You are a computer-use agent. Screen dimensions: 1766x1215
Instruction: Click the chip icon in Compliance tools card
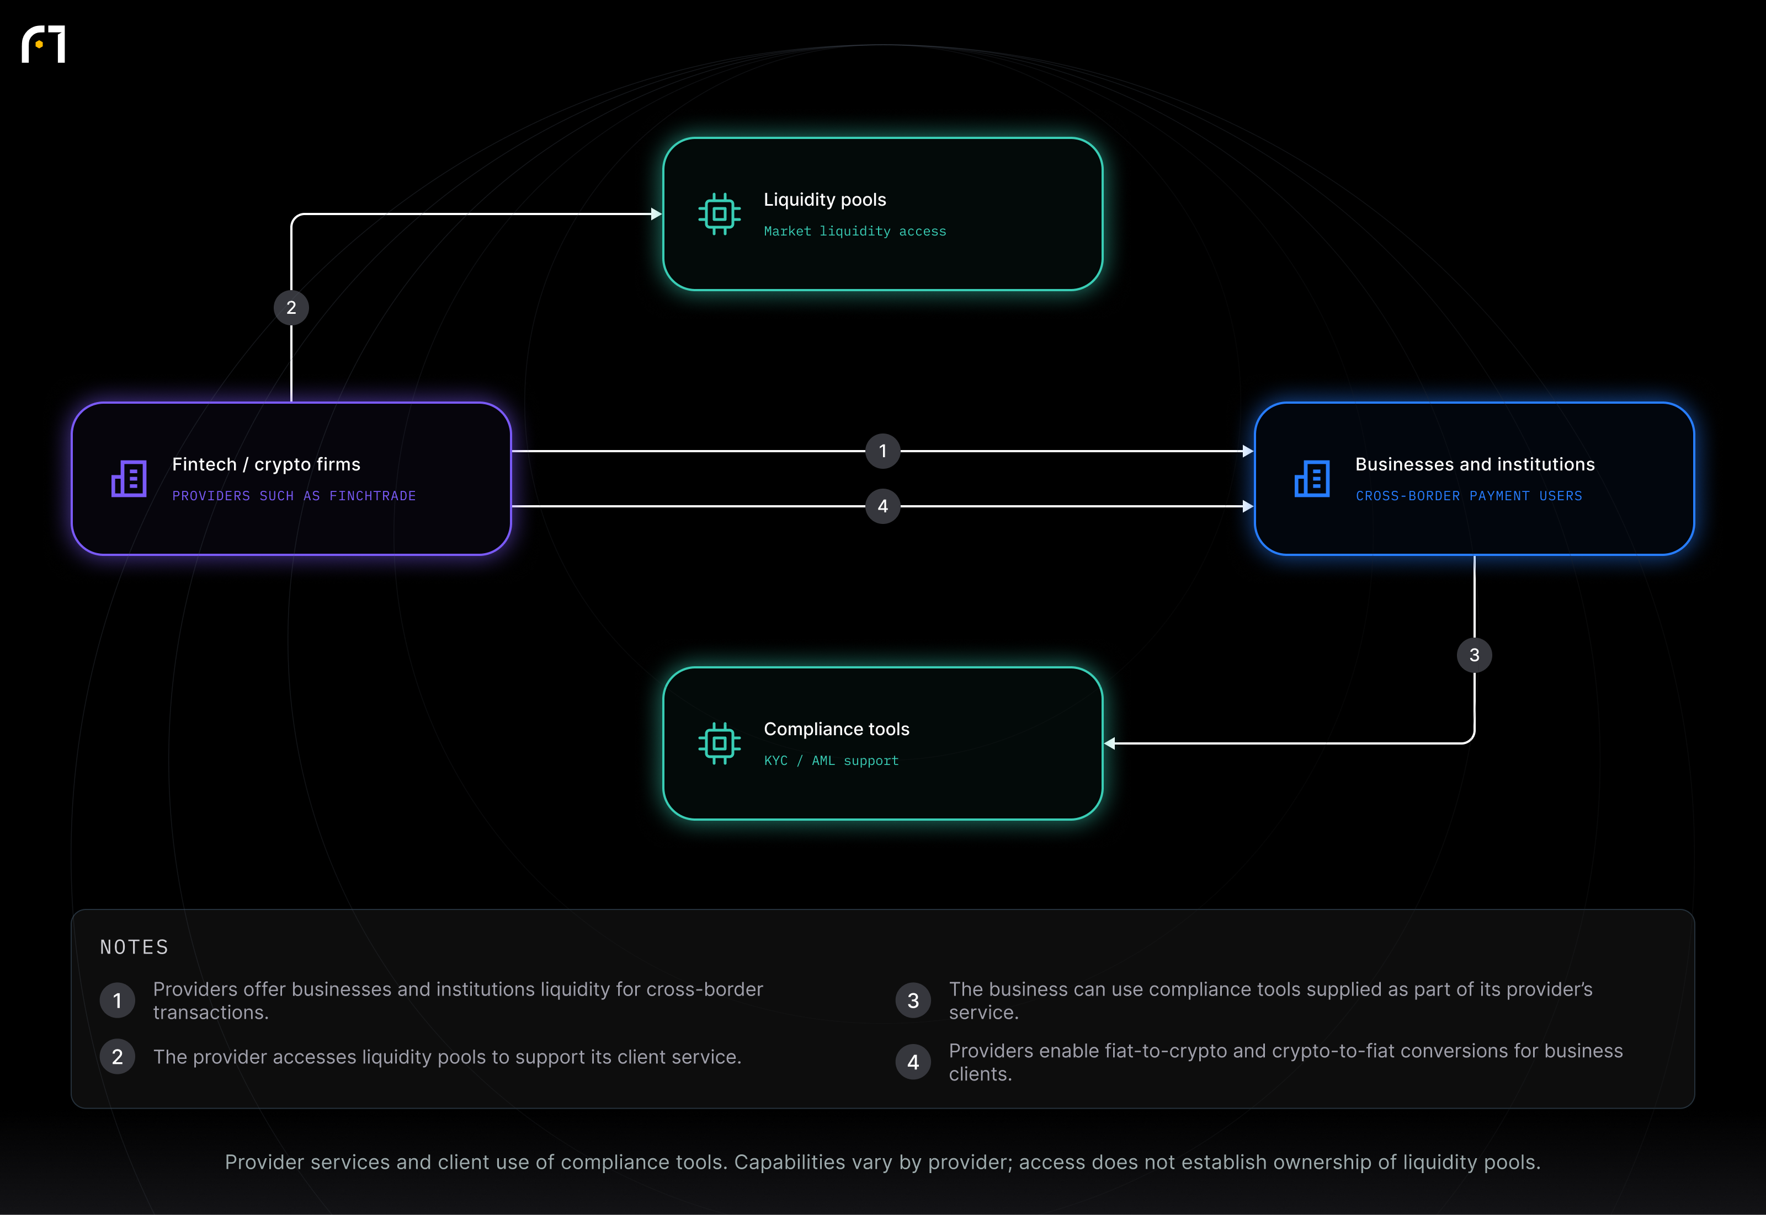(719, 744)
